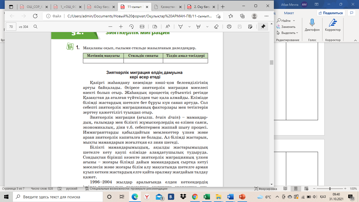
Task: Switch Word to Read Mode view
Action: 286,189
